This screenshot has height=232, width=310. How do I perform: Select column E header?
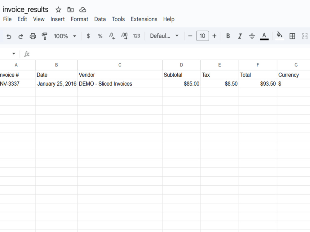[220, 65]
